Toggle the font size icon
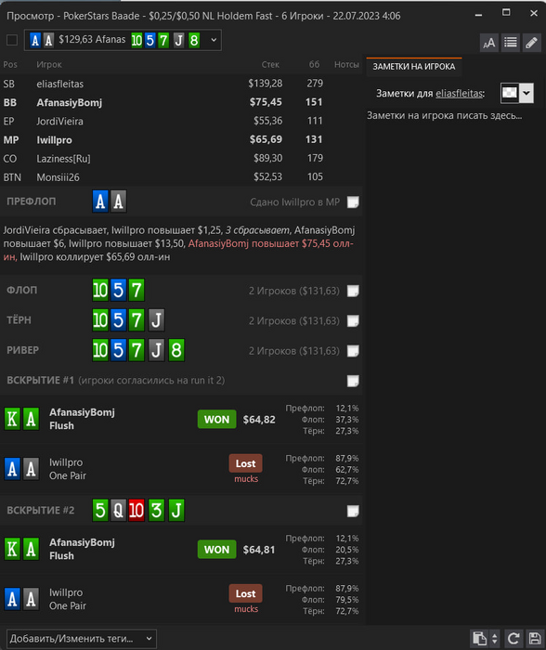This screenshot has width=546, height=650. click(x=489, y=43)
